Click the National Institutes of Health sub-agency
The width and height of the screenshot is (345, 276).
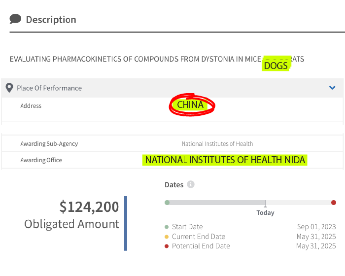(x=217, y=144)
